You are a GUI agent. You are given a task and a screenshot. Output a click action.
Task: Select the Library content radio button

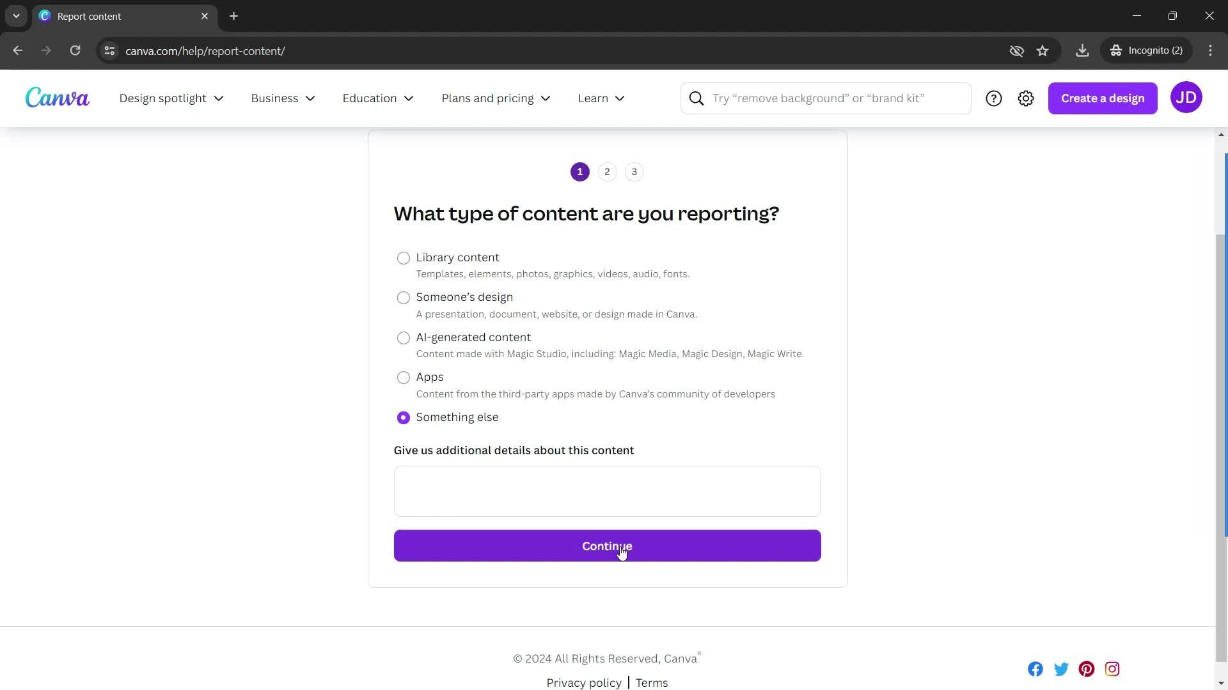click(x=403, y=257)
